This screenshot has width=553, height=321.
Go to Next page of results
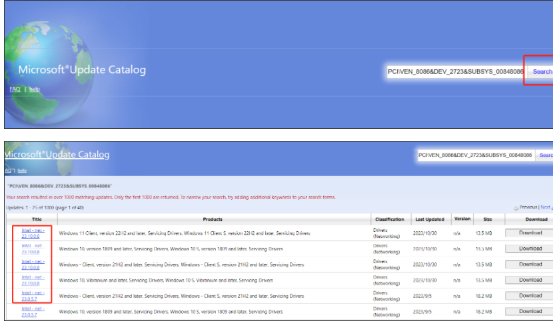coord(545,207)
